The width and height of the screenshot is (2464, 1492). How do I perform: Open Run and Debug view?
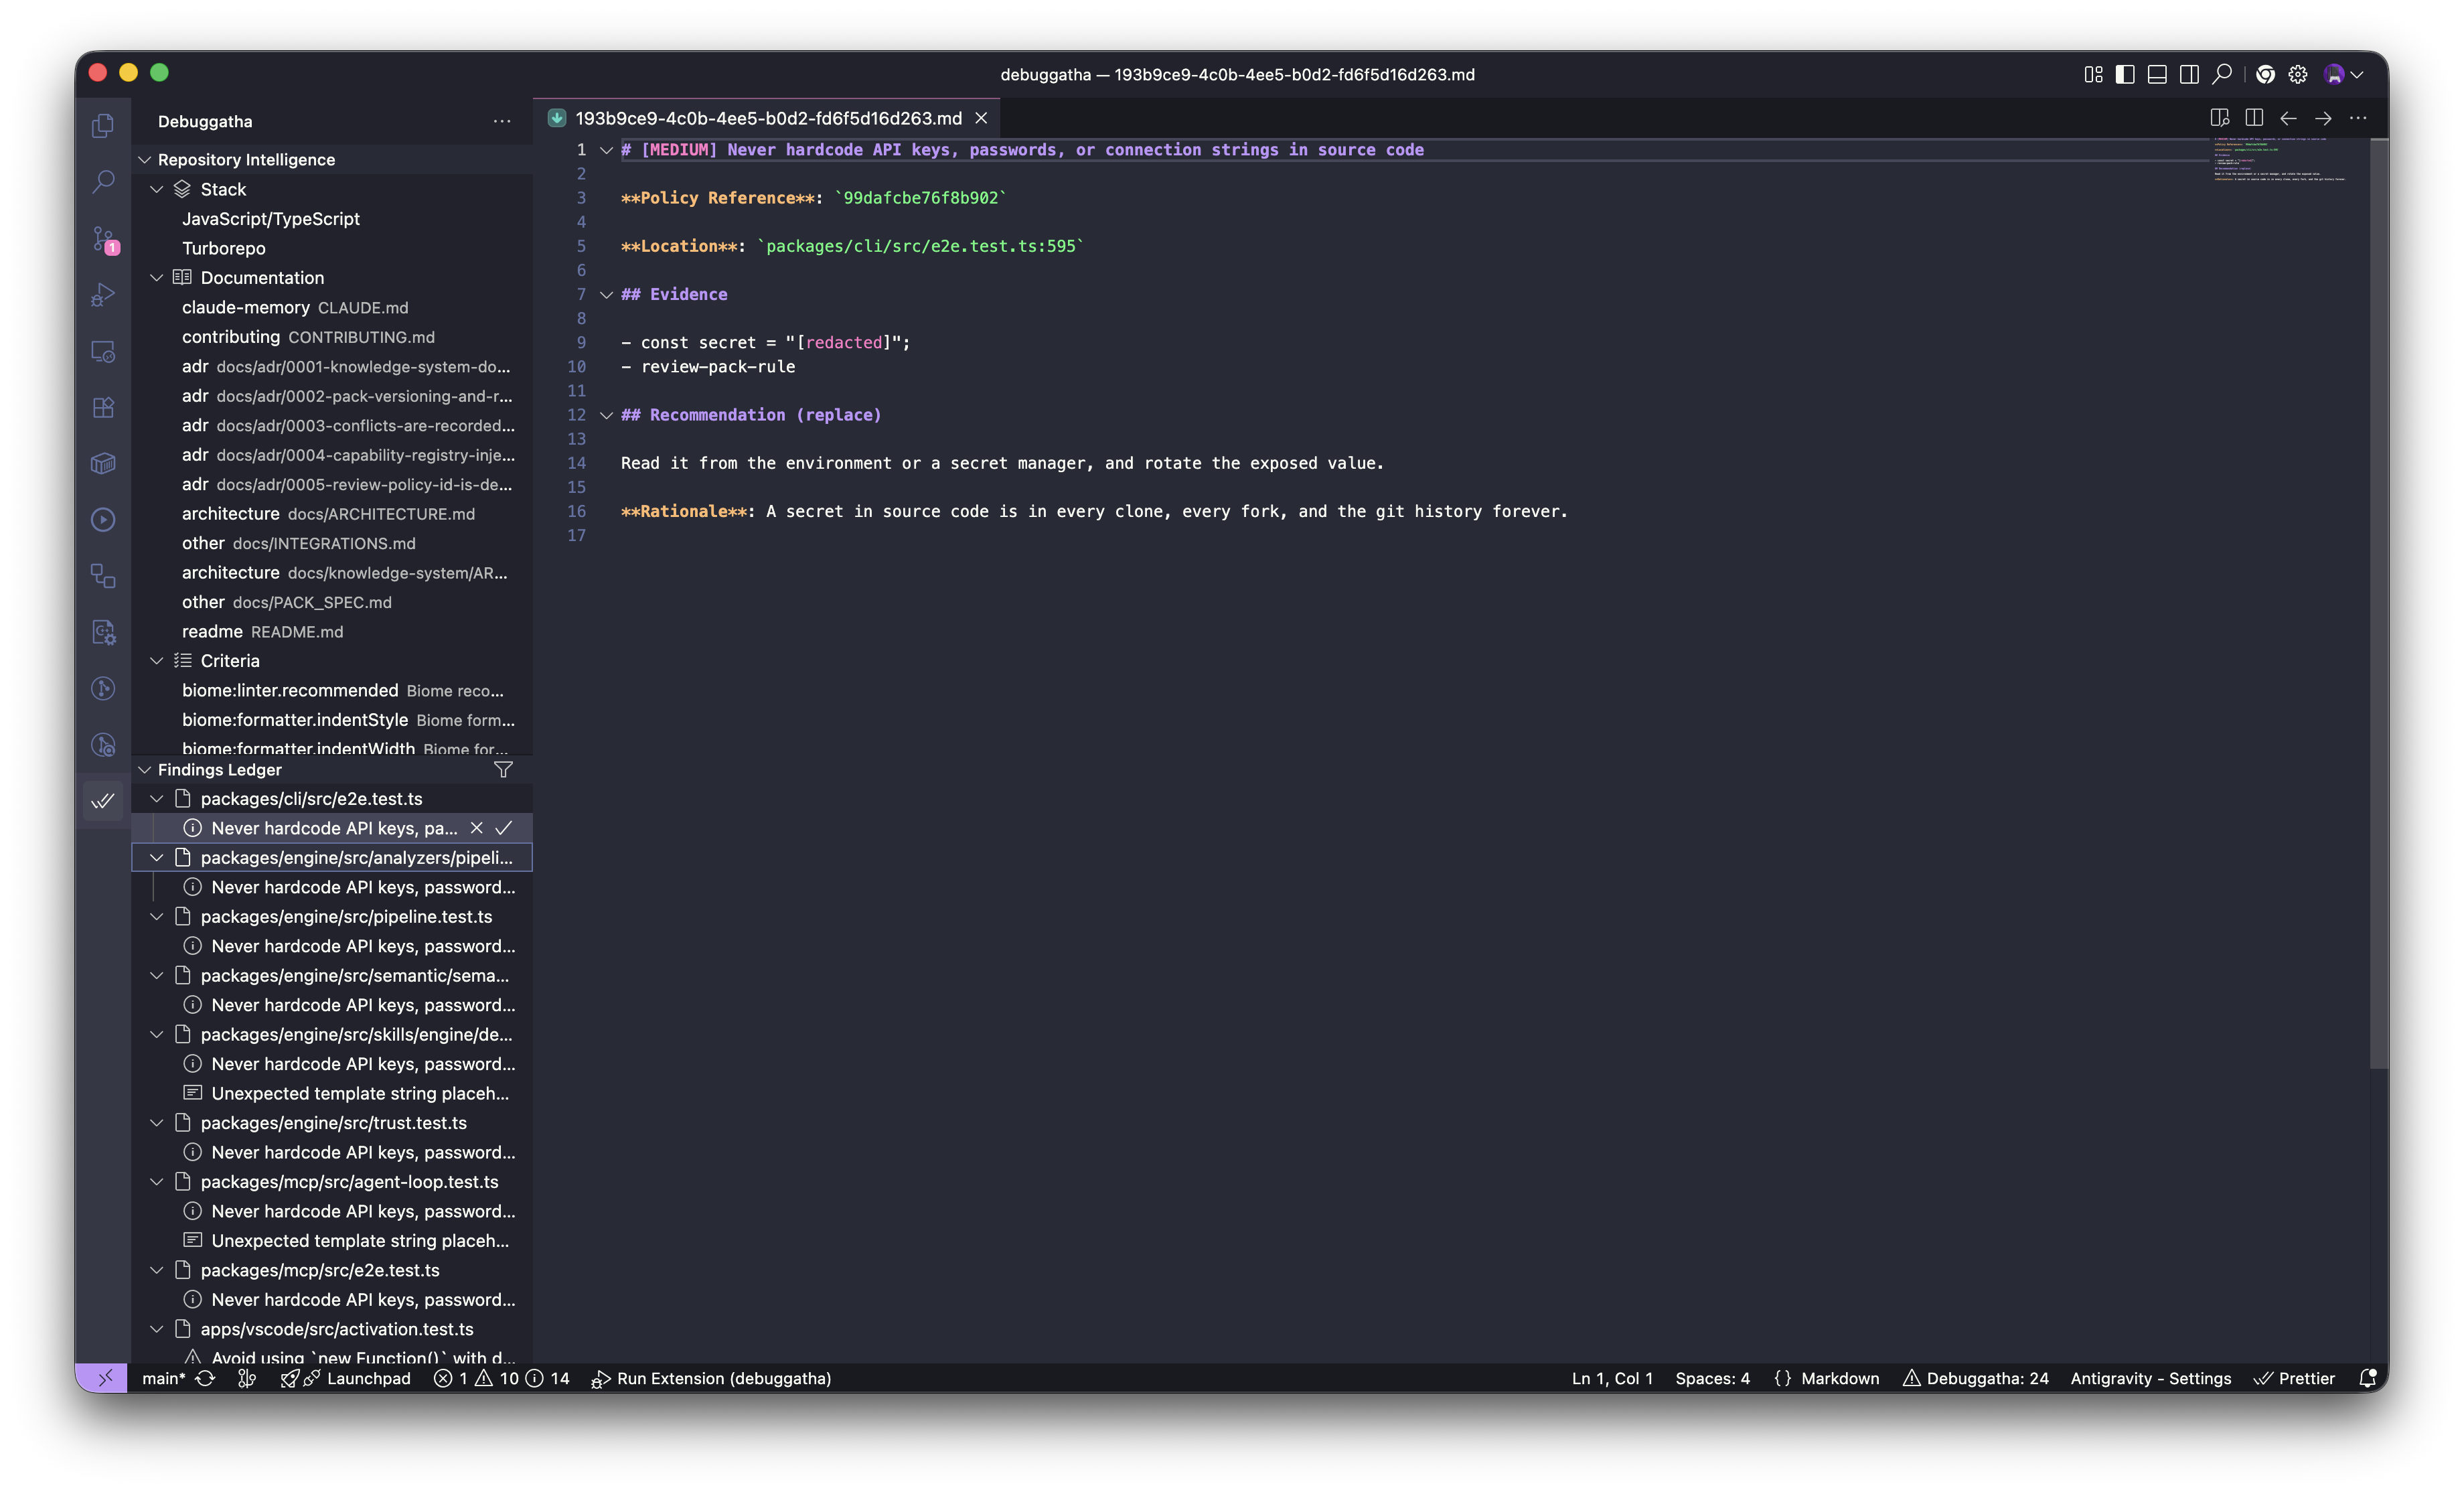point(103,295)
